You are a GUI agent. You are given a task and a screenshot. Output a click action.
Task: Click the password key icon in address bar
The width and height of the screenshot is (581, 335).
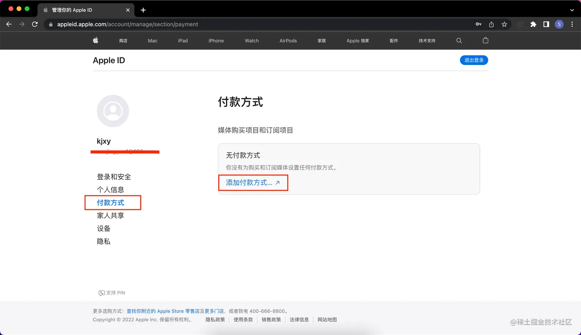tap(478, 24)
